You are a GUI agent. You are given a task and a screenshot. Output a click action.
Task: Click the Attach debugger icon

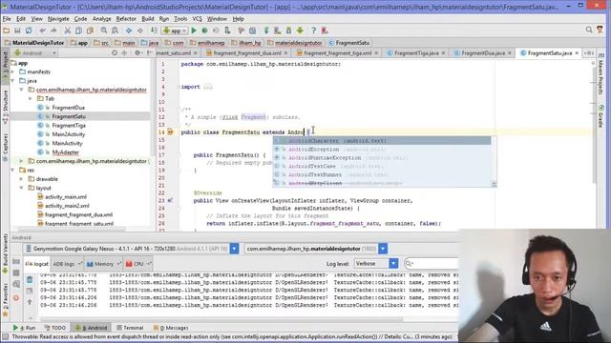click(227, 30)
